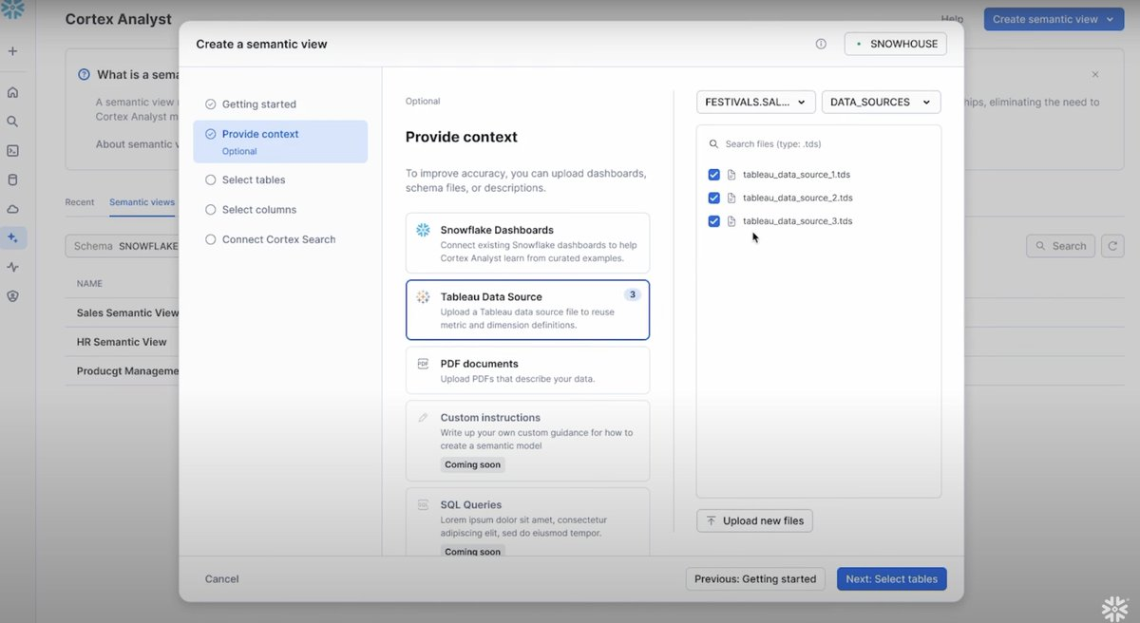Open the admin shield icon in sidebar
The height and width of the screenshot is (623, 1140).
pos(12,296)
